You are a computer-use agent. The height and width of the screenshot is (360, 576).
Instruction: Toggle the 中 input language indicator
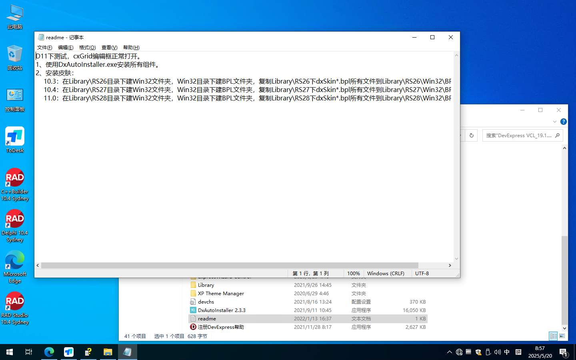(507, 352)
